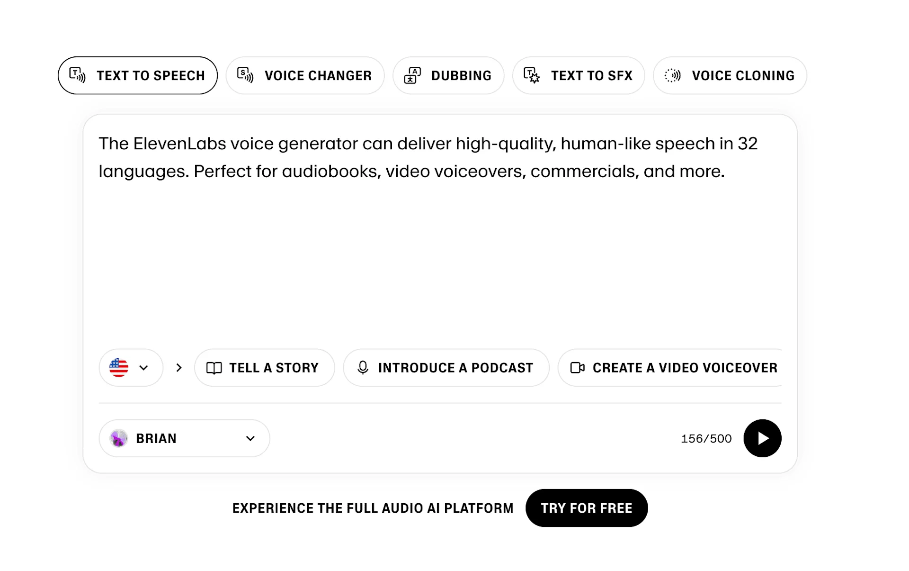Viewport: 909px width, 571px height.
Task: Click the Voice Changer waveform icon
Action: (x=245, y=75)
